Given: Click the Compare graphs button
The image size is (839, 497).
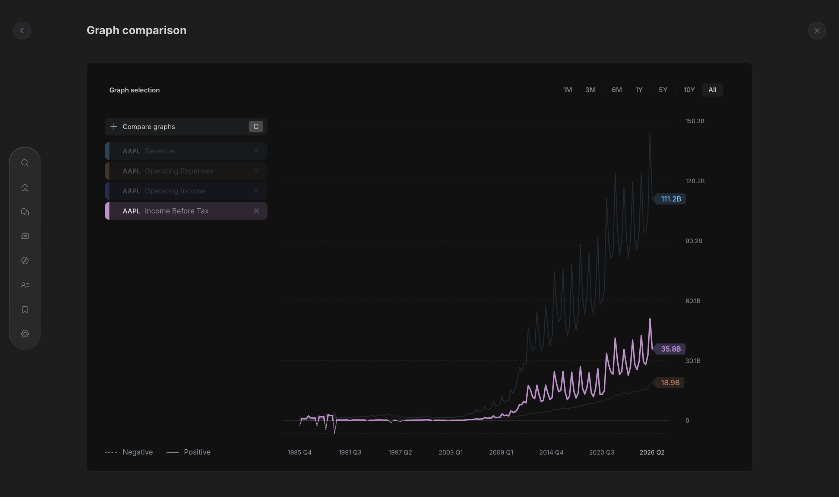Looking at the screenshot, I should pyautogui.click(x=186, y=127).
